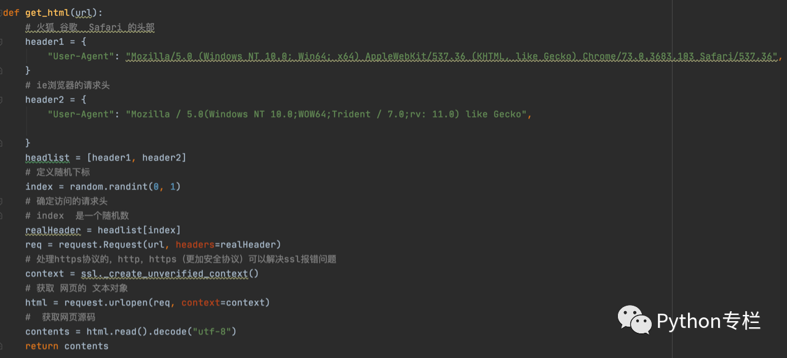Collapse the header2 dictionary fold marker
The height and width of the screenshot is (358, 787).
(1, 100)
